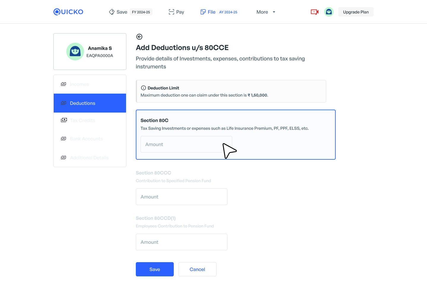Screen dimensions: 427x282
Task: Click the Deduction Limit info icon
Action: click(144, 88)
